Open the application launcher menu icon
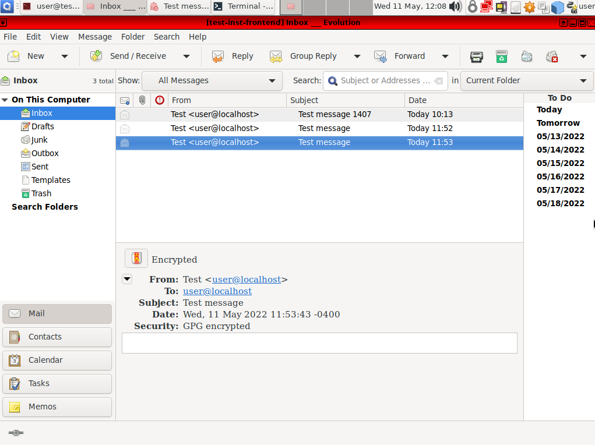Viewport: 595px width, 445px height. [7, 6]
